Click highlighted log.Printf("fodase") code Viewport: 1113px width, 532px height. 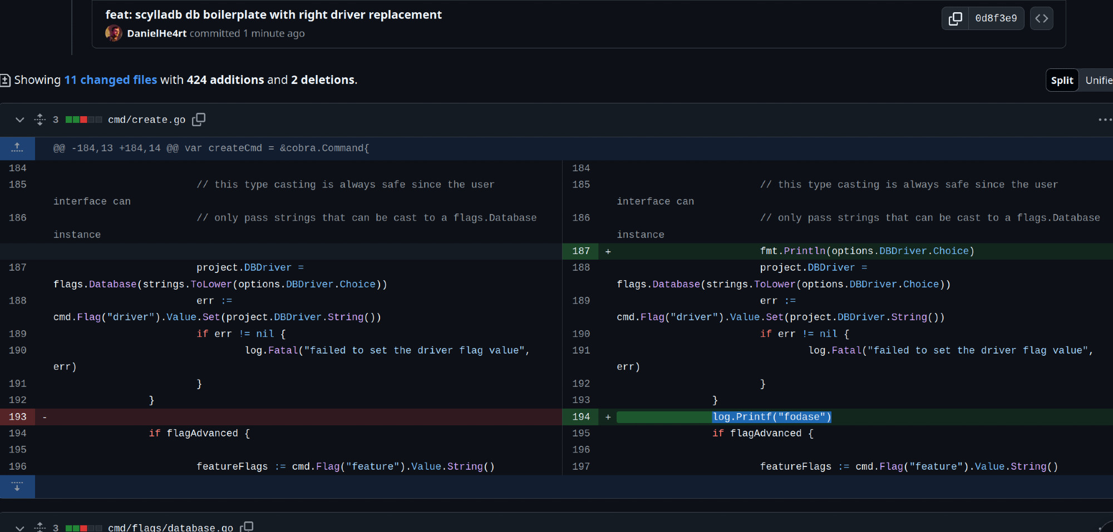click(771, 416)
